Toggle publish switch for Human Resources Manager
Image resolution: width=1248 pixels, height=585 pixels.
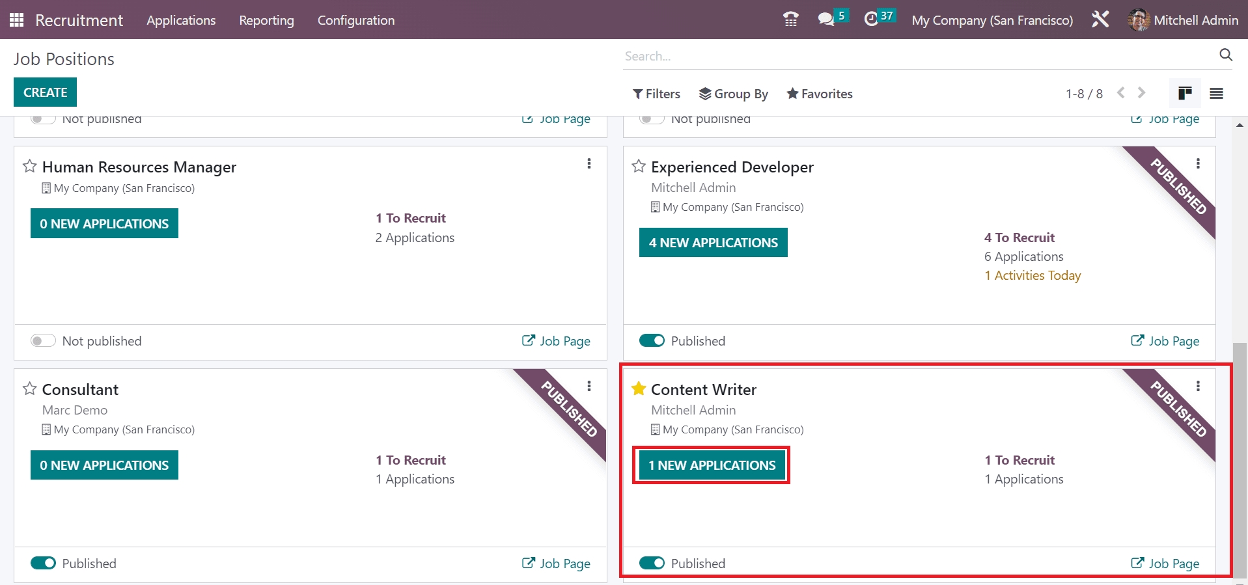(x=43, y=341)
